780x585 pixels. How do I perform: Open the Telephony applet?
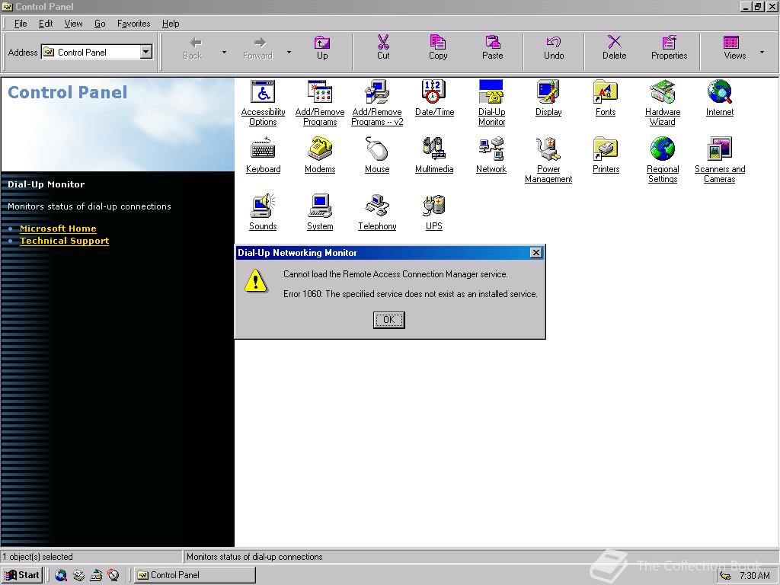point(377,213)
